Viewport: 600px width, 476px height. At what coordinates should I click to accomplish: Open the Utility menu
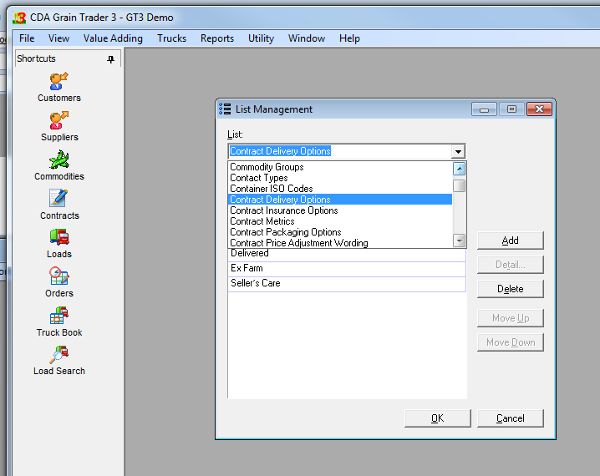pos(261,38)
